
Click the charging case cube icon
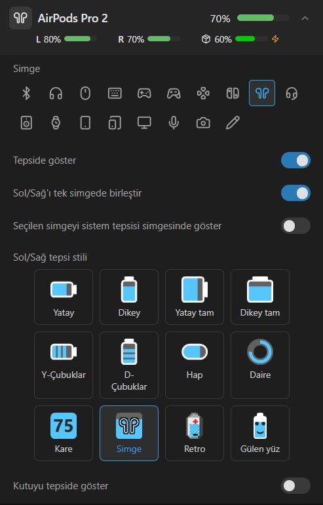pyautogui.click(x=206, y=39)
